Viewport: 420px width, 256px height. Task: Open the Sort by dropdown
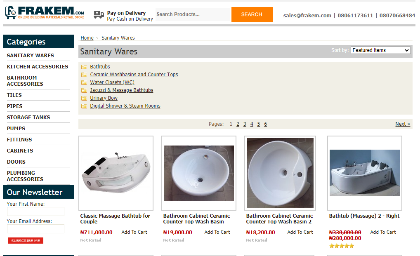(x=380, y=50)
